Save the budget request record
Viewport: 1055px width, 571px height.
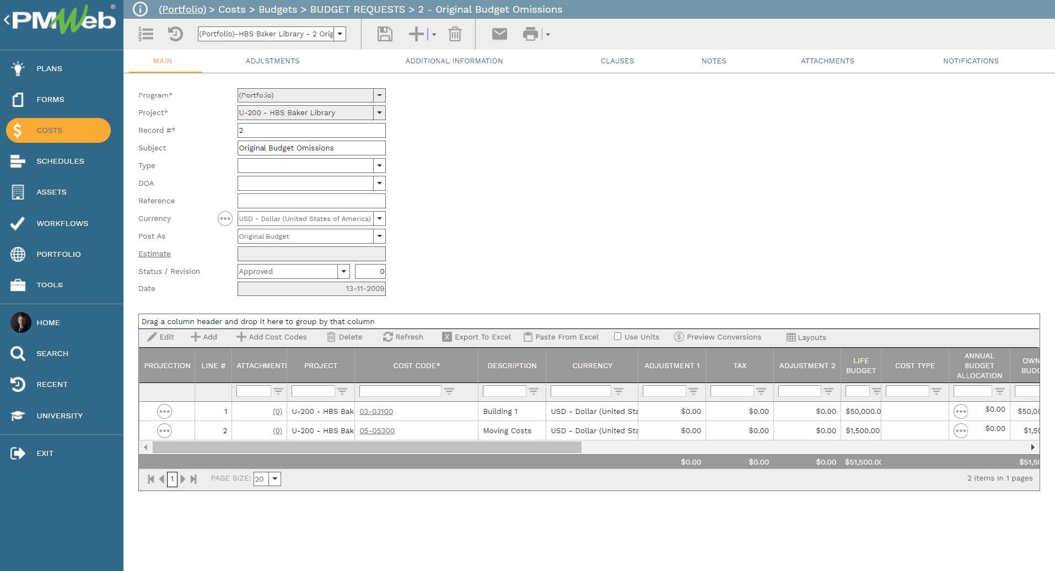(x=385, y=34)
